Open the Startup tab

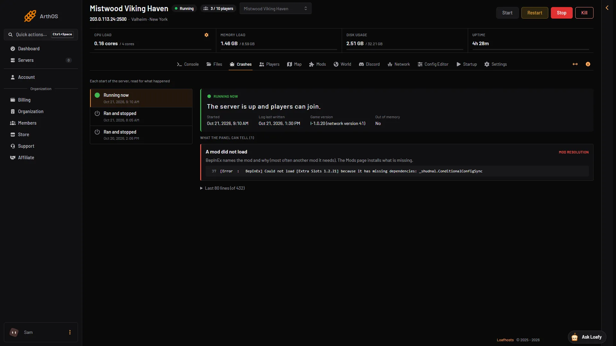tap(467, 64)
